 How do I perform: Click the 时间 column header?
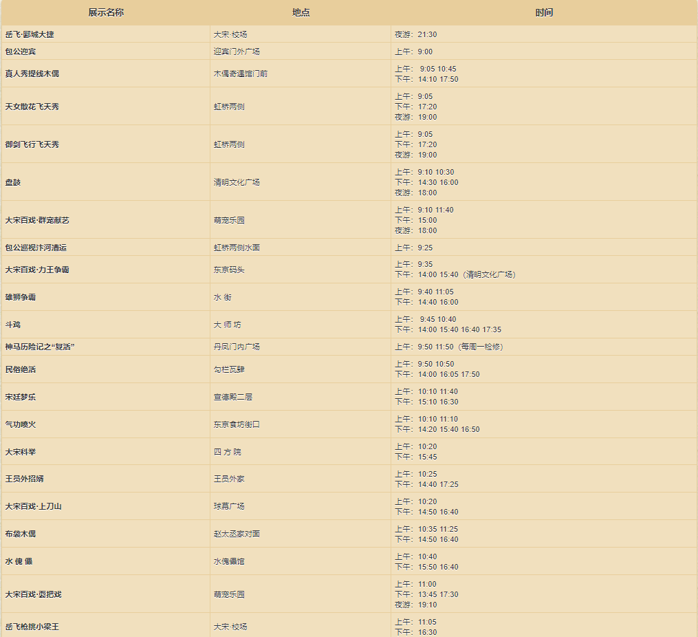point(544,13)
